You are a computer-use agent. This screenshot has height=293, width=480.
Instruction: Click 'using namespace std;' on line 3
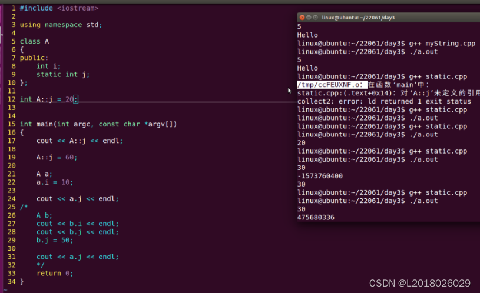pyautogui.click(x=61, y=25)
